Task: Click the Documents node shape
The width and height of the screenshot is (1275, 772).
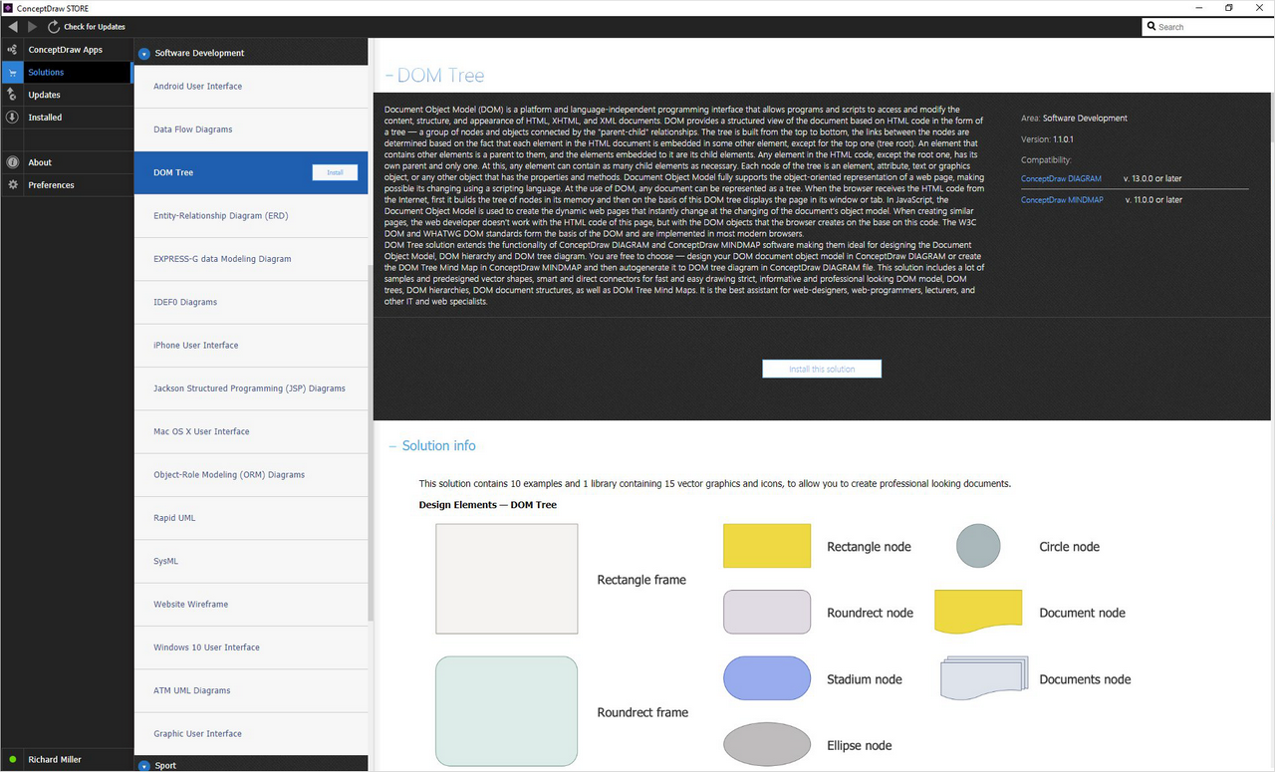Action: point(984,677)
